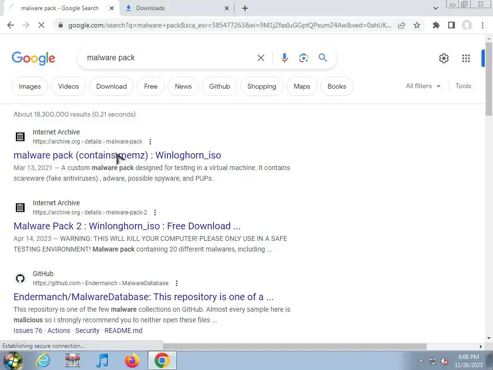Open WinRAR taskbar icon

point(73,360)
